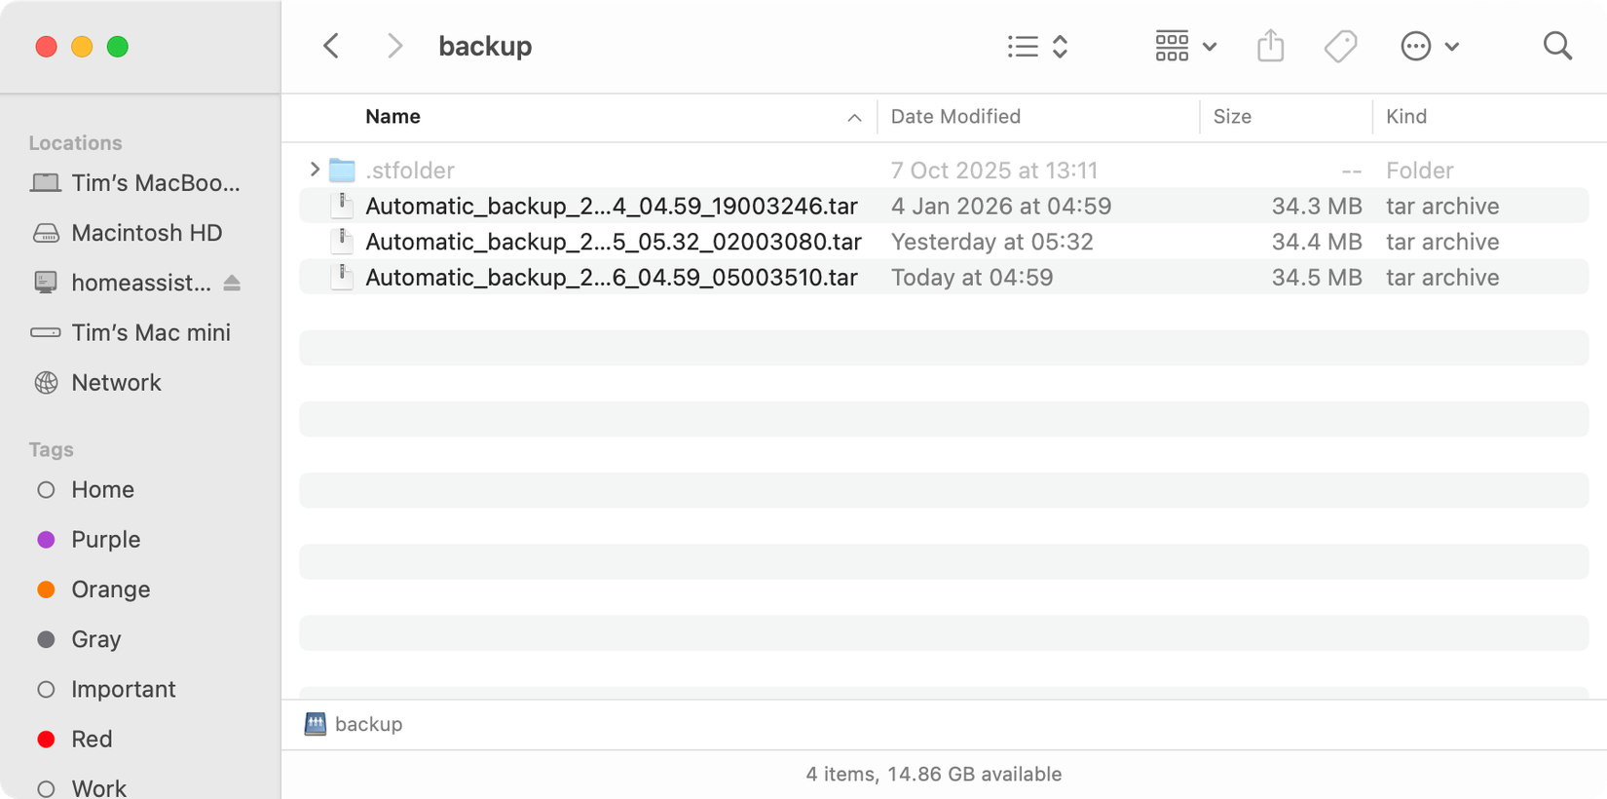The height and width of the screenshot is (799, 1607).
Task: Open Network in sidebar
Action: (116, 383)
